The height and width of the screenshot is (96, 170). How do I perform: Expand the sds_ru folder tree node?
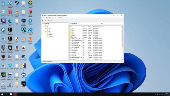tap(46, 33)
